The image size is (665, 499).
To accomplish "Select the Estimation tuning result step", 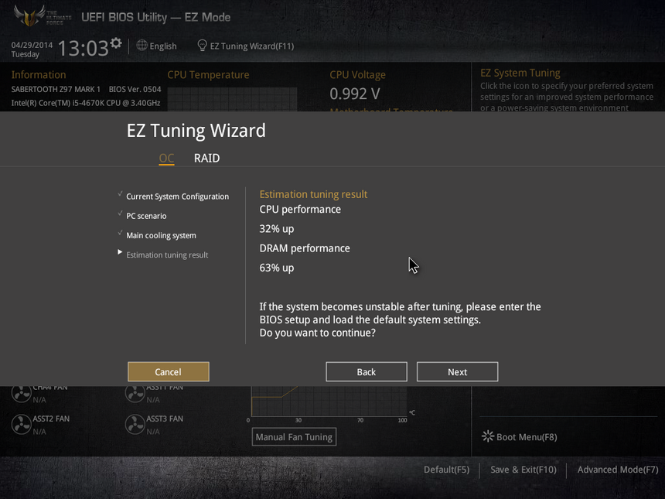I will [167, 255].
